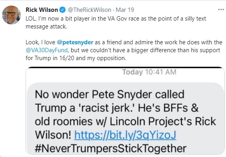Image resolution: width=226 pixels, height=157 pixels.
Task: Open Rick Wilson's profile avatar
Action: 11,15
